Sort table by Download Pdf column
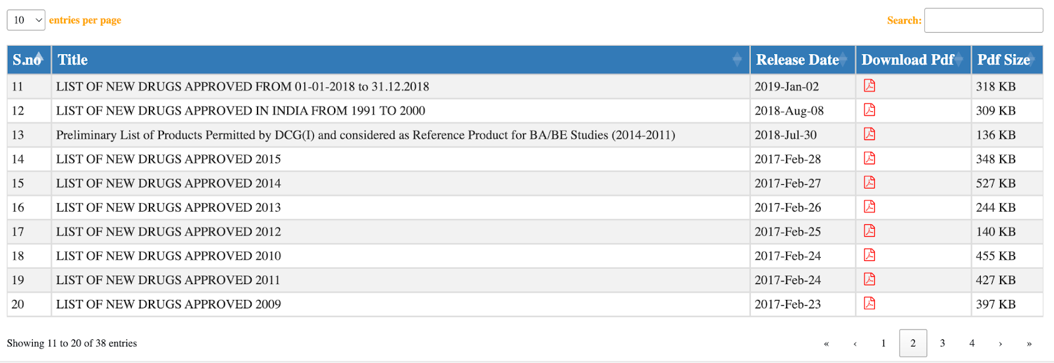Viewport: 1054px width, 363px height. pyautogui.click(x=913, y=60)
